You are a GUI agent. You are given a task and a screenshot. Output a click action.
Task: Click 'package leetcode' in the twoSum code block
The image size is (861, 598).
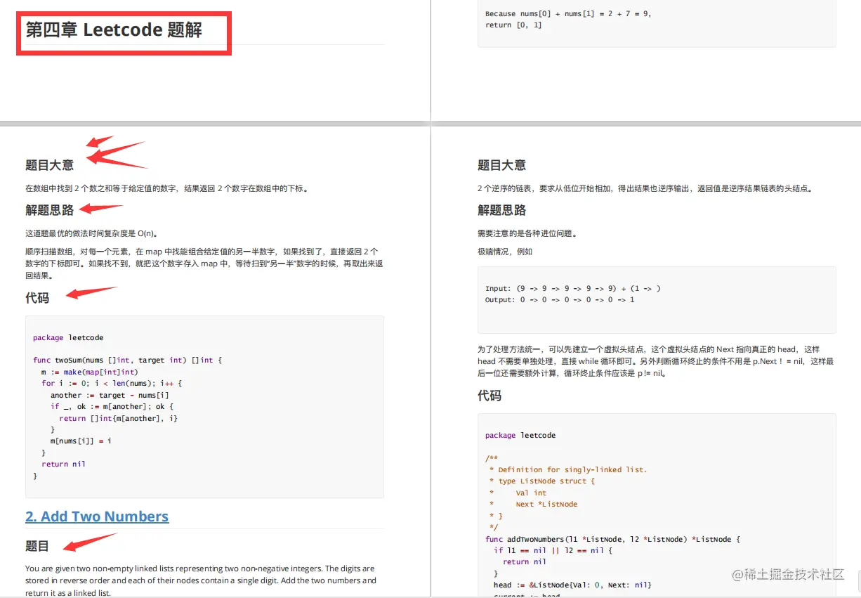click(x=68, y=337)
